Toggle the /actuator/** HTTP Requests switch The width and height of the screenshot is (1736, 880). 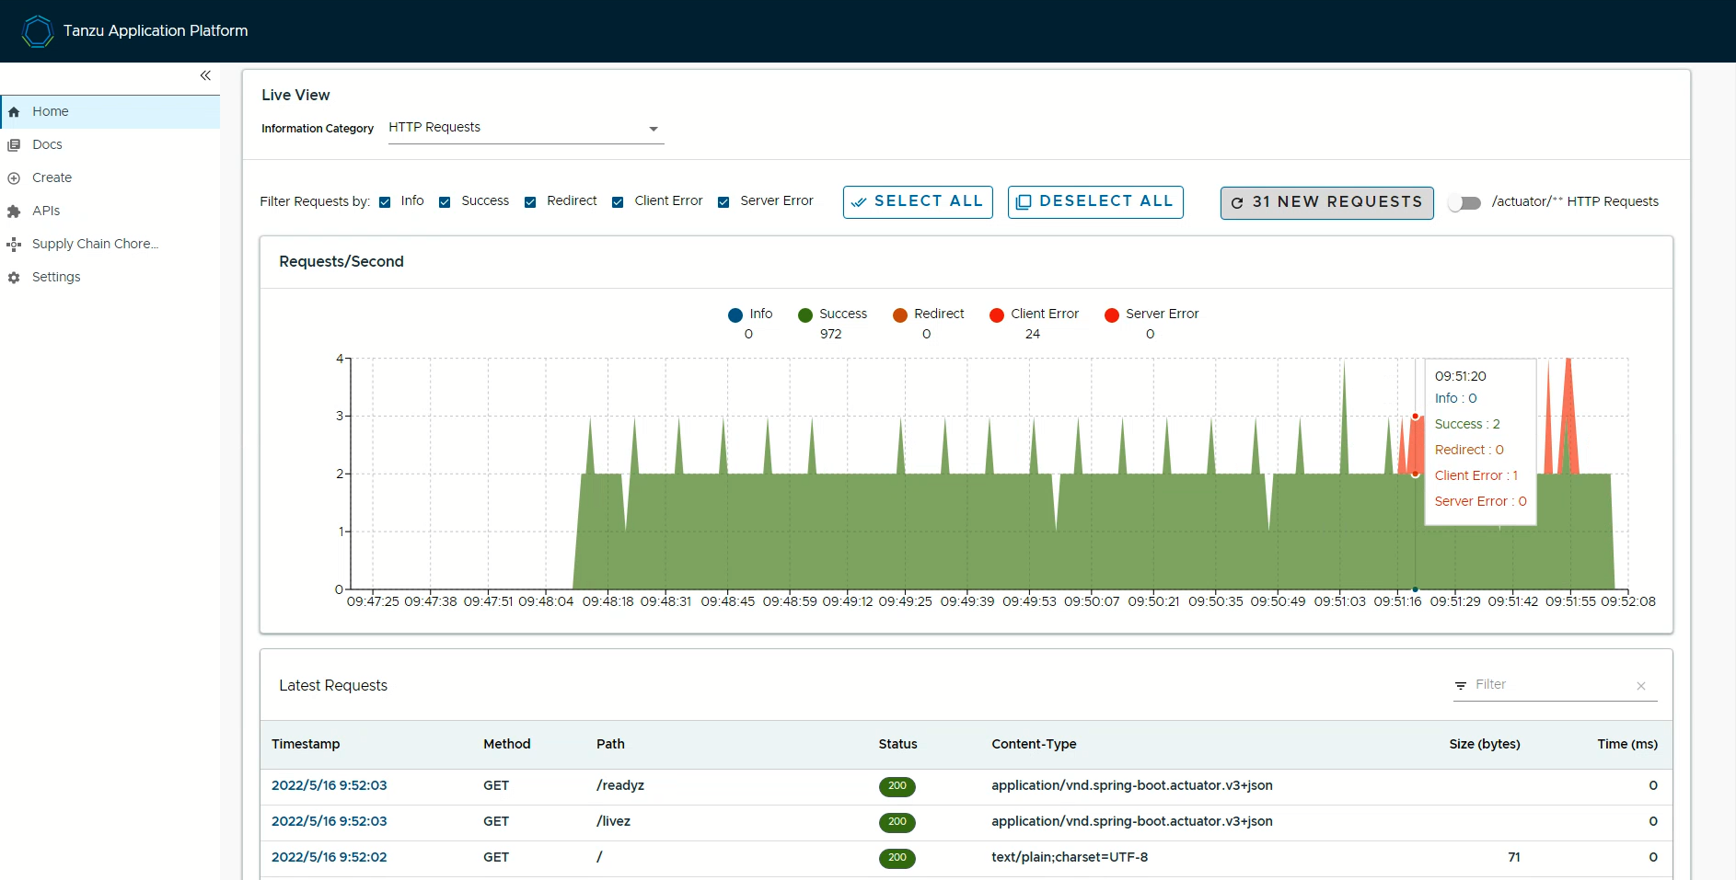pyautogui.click(x=1464, y=203)
